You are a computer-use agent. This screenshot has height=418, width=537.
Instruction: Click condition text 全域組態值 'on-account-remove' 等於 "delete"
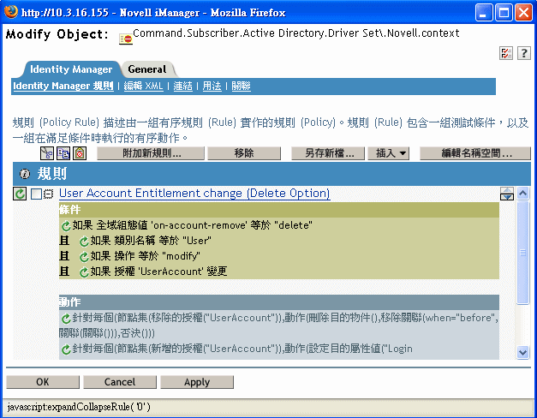point(192,225)
